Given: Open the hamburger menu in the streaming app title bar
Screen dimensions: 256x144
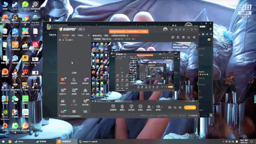Looking at the screenshot, I should [184, 29].
